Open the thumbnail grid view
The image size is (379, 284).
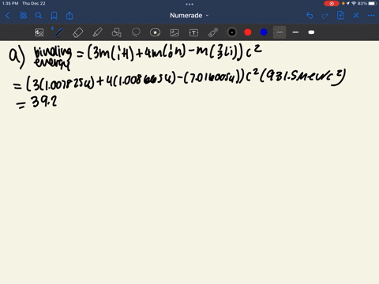[x=23, y=16]
